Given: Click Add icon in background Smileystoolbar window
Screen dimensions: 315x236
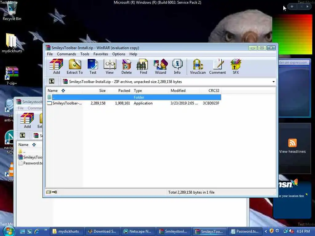Looking at the screenshot, I should coord(27,120).
